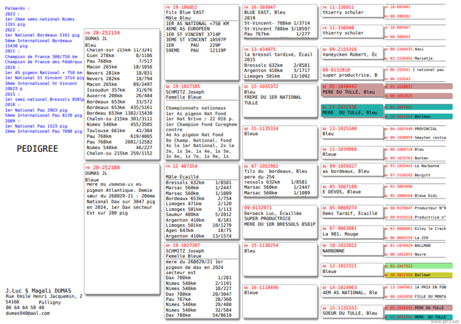Viewport: 461px width, 324px height.
Task: Click the teal 'MERE DU TULLE, Bleu' box
Action: pos(352,110)
